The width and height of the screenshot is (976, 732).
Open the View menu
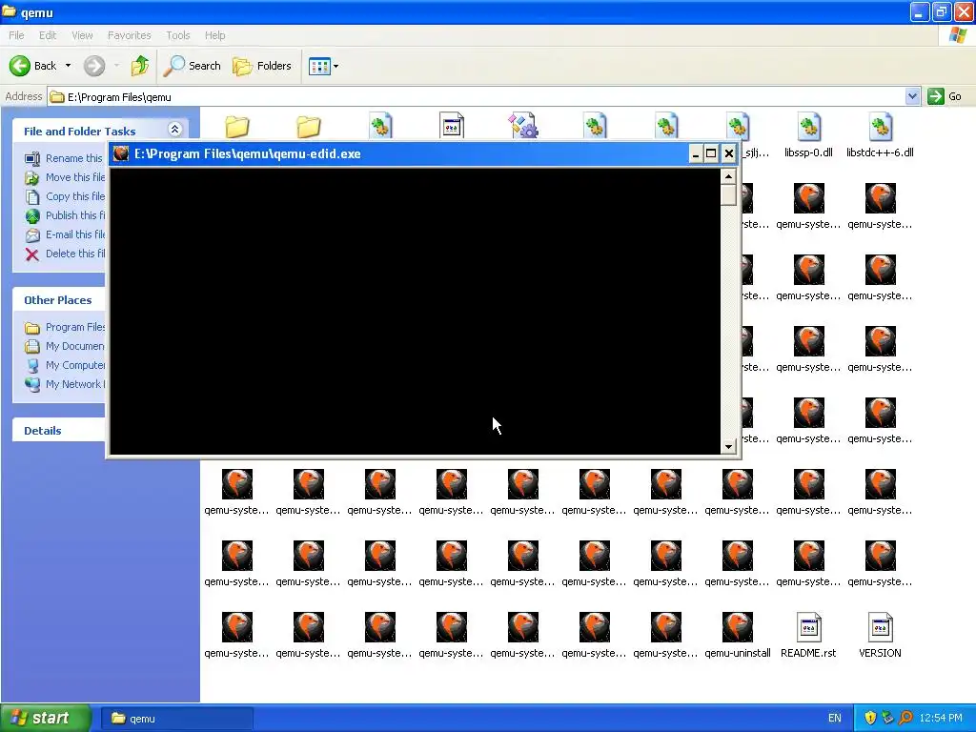[82, 35]
